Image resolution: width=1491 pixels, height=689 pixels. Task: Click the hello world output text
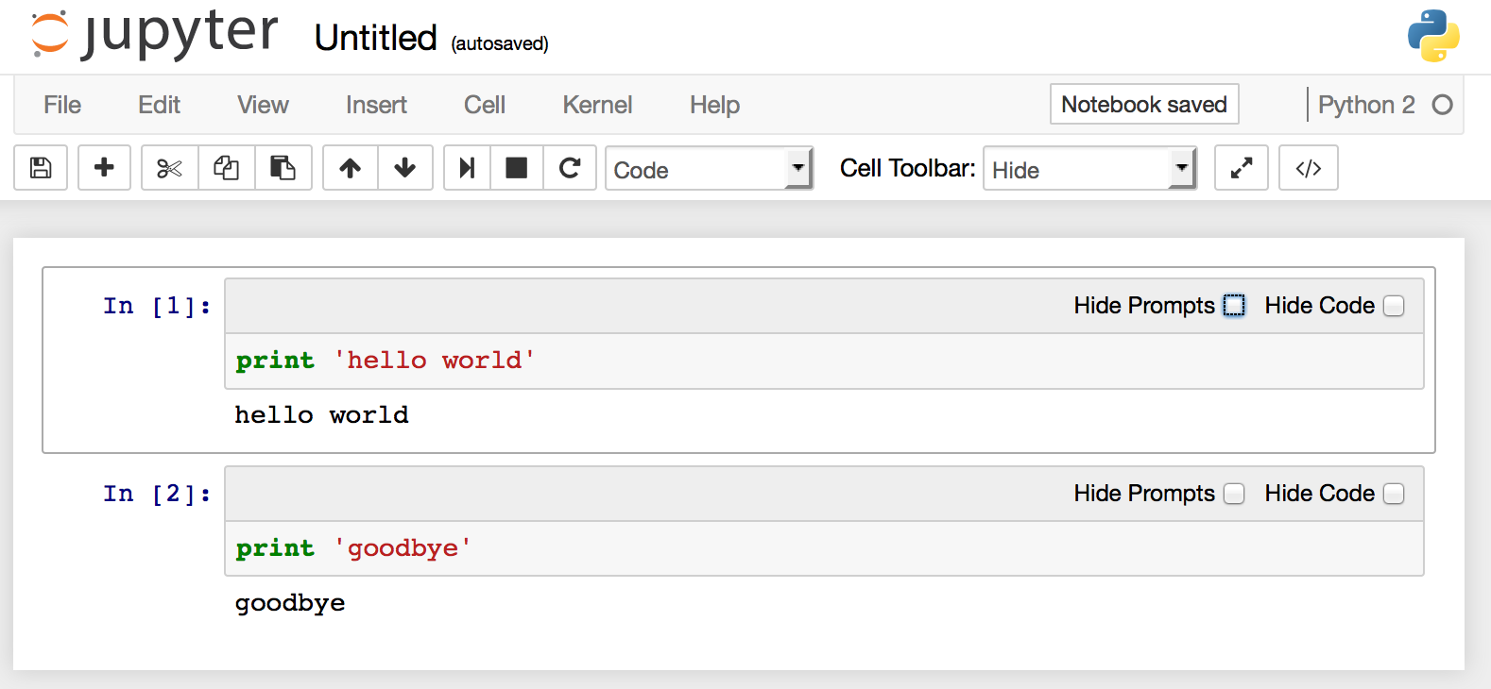[321, 415]
